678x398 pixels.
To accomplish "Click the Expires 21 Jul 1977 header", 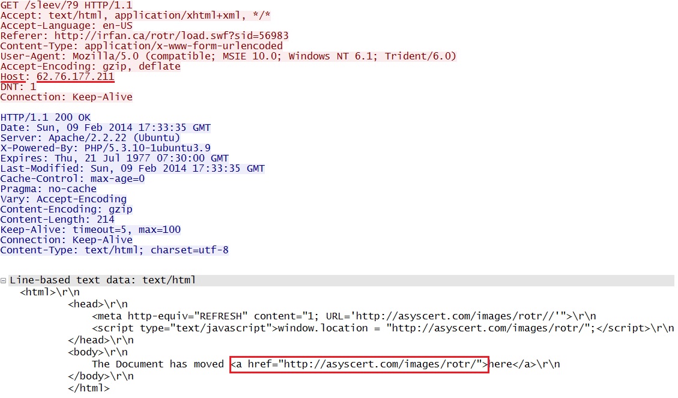I will (114, 158).
